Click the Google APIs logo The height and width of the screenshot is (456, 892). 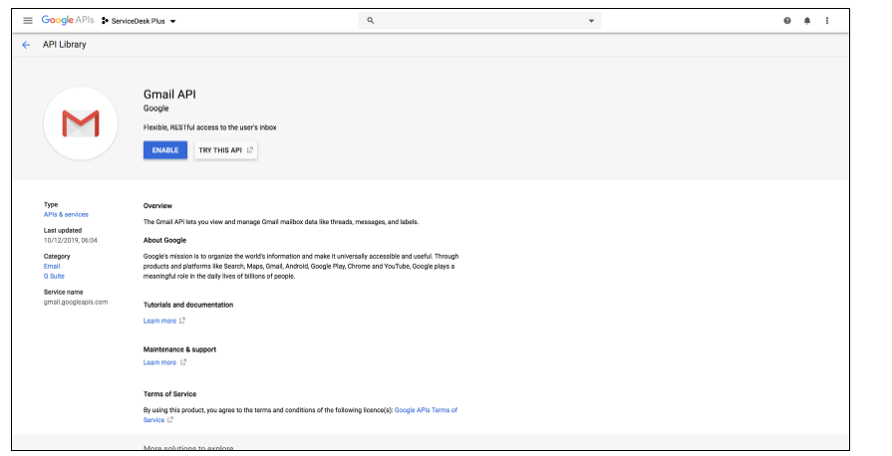click(68, 20)
